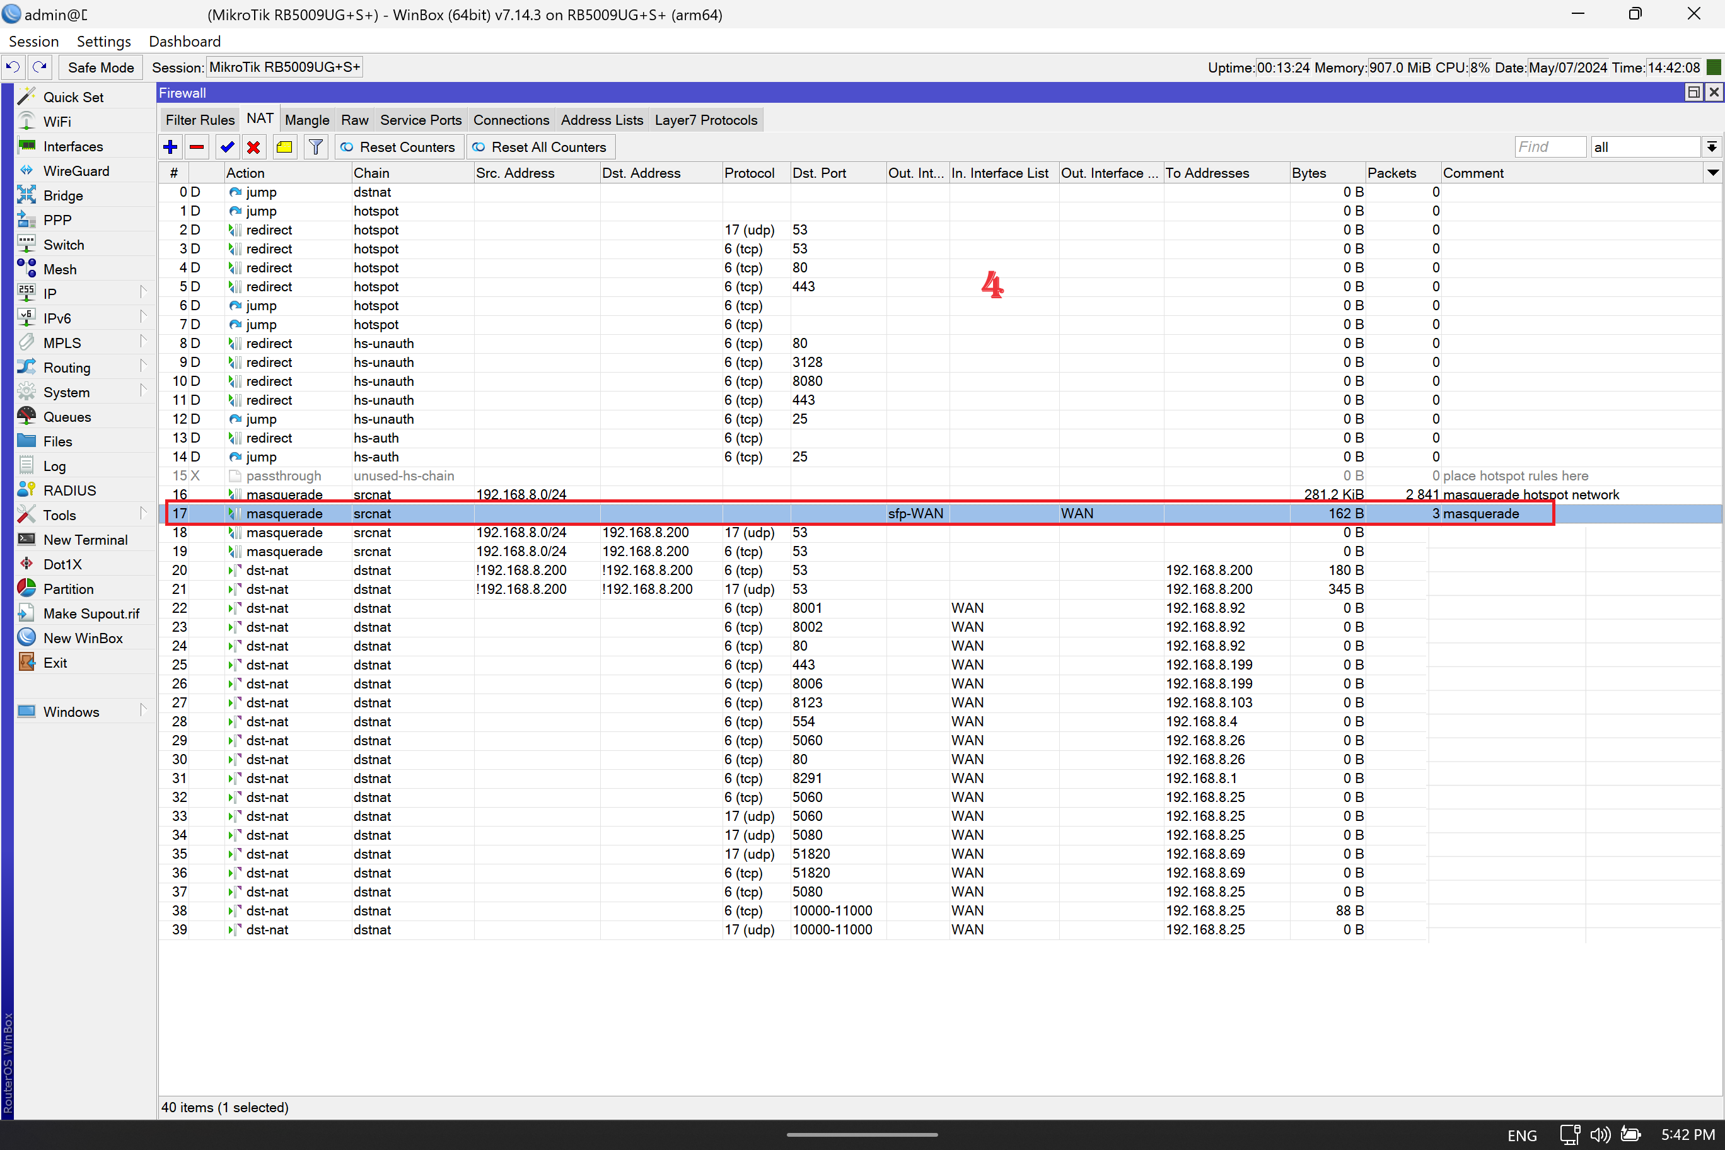The image size is (1725, 1150).
Task: Open the Bridge menu
Action: [x=63, y=196]
